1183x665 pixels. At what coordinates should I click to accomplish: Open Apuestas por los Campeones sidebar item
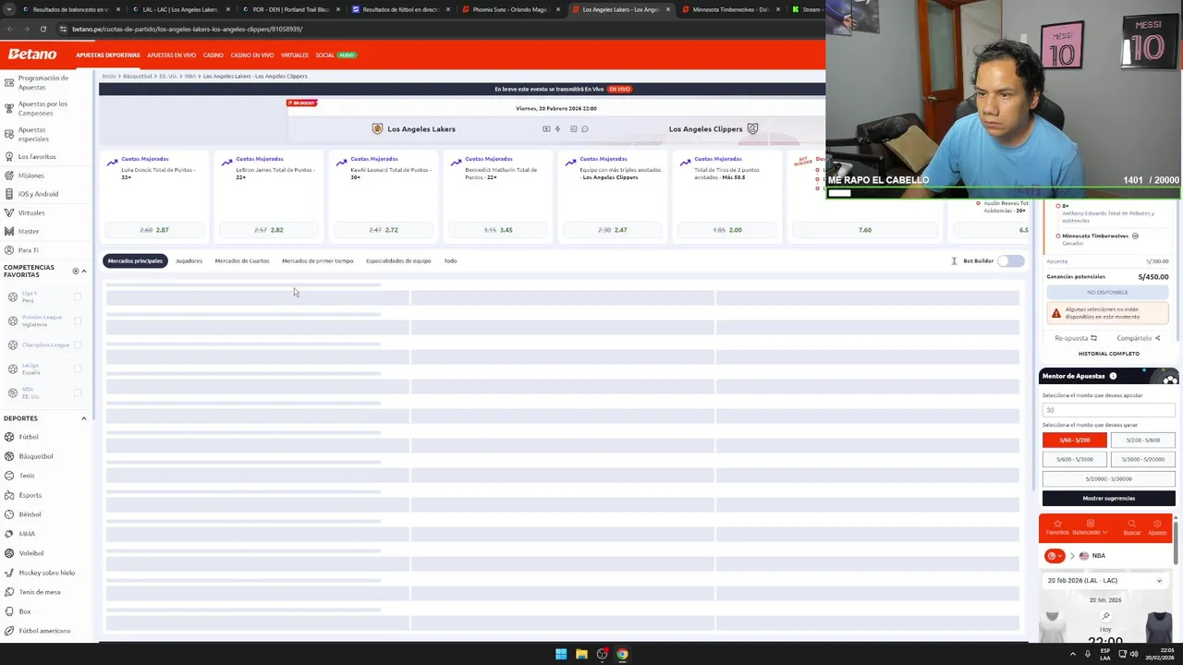click(43, 108)
